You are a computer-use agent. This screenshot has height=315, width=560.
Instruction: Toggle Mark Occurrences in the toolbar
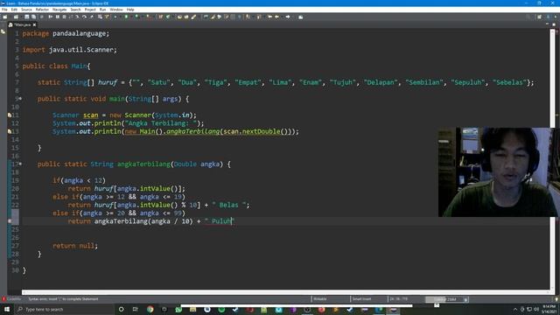[213, 17]
